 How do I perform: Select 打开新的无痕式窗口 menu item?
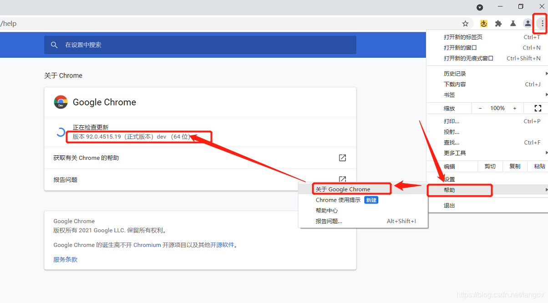(x=487, y=58)
